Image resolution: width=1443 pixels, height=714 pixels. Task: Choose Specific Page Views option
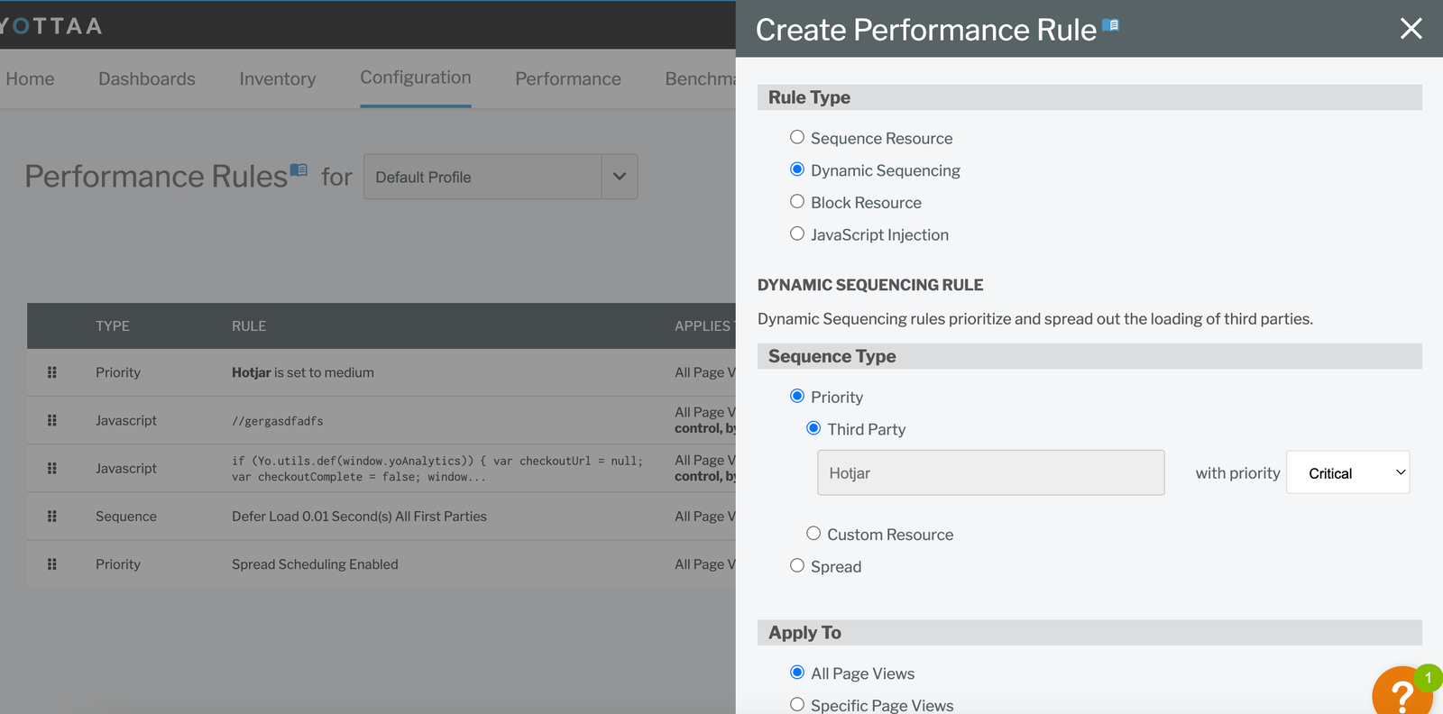coord(797,705)
